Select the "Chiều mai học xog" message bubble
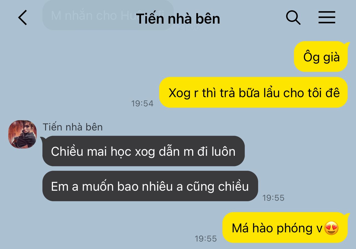The image size is (356, 249). tap(143, 151)
